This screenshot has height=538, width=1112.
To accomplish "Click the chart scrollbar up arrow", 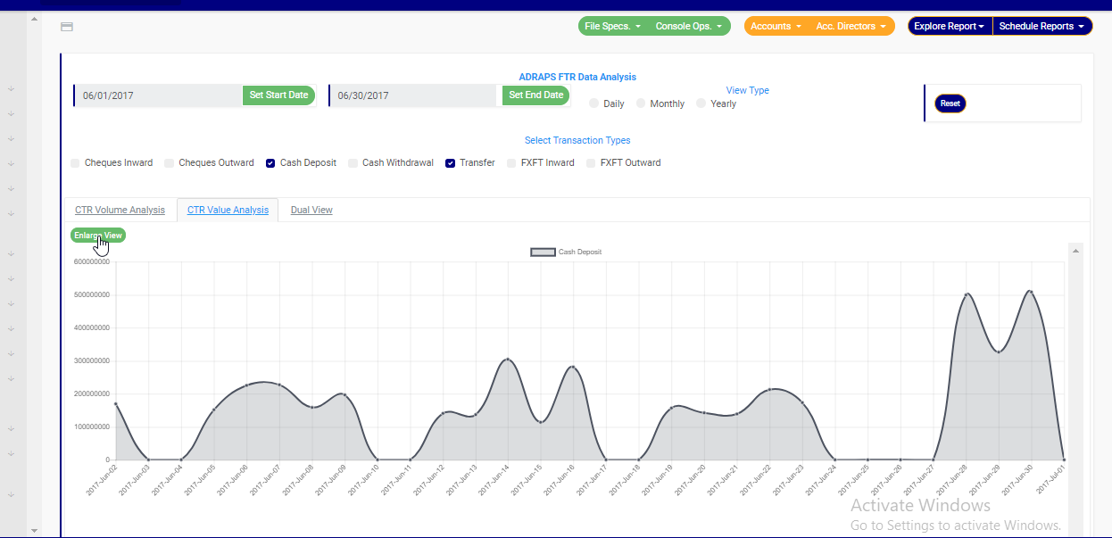I will (x=1075, y=252).
